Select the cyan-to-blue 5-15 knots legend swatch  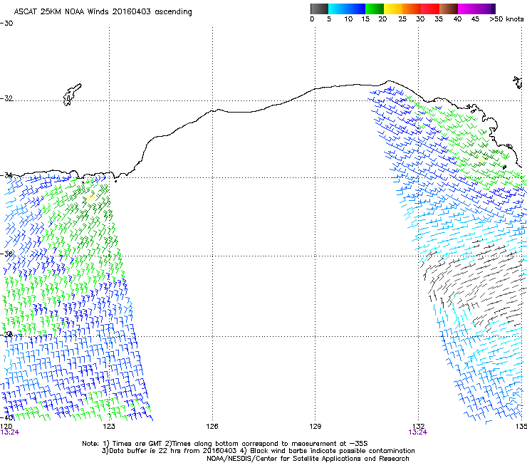[347, 9]
